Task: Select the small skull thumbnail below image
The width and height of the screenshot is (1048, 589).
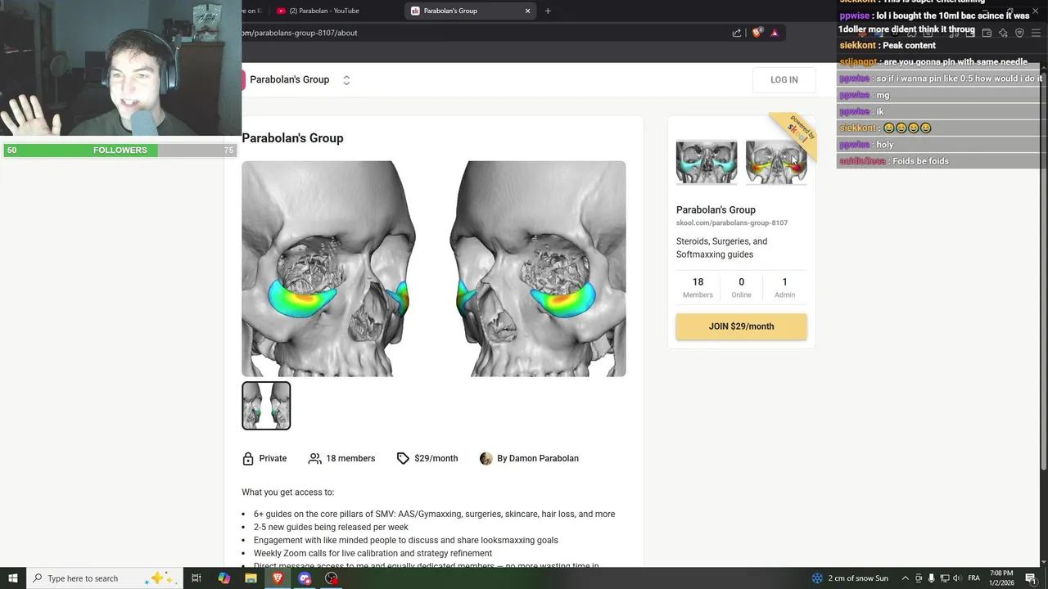Action: 266,406
